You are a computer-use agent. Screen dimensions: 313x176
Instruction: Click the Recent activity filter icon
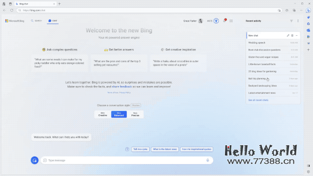tap(291, 21)
